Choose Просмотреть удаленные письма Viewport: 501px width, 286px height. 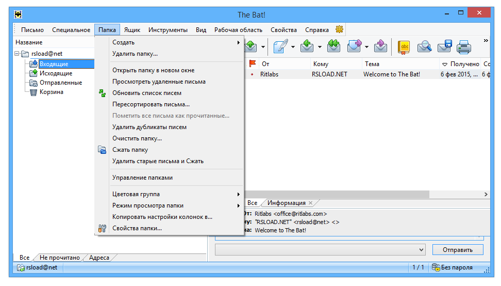coord(170,82)
